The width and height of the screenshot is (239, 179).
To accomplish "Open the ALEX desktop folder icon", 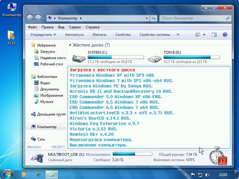I will tap(12, 35).
